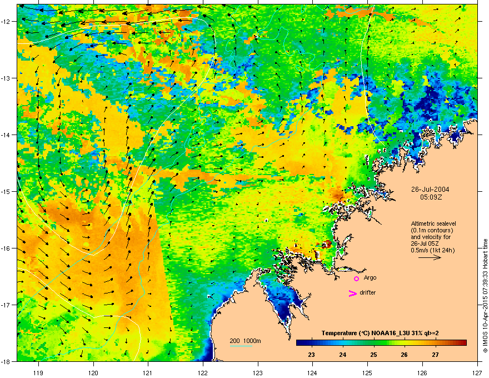Click the colorbar tick label '26'

click(x=404, y=355)
